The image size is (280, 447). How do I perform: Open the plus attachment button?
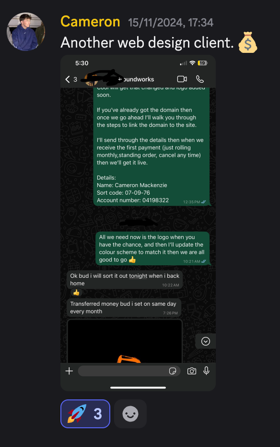pos(69,371)
